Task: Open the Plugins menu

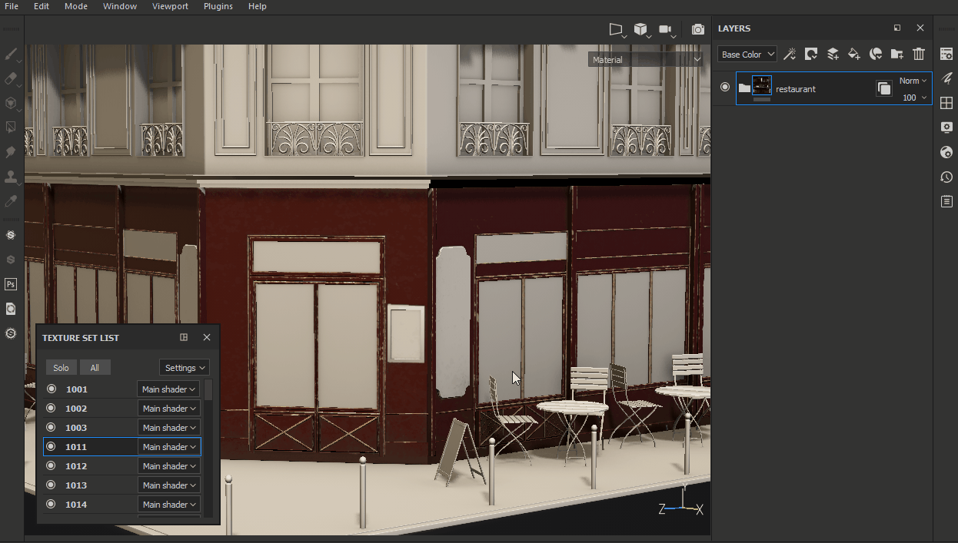Action: point(218,6)
